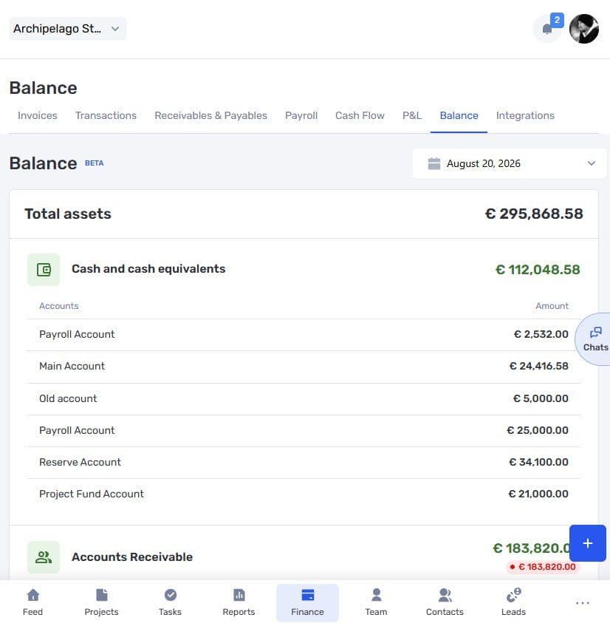The image size is (610, 626).
Task: Click the Cash and cash equivalents heading
Action: [x=148, y=269]
